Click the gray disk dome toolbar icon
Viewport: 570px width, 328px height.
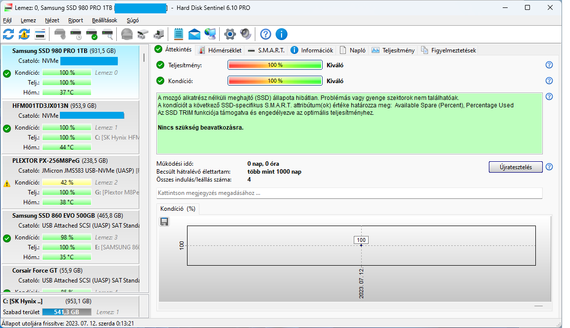(x=127, y=34)
